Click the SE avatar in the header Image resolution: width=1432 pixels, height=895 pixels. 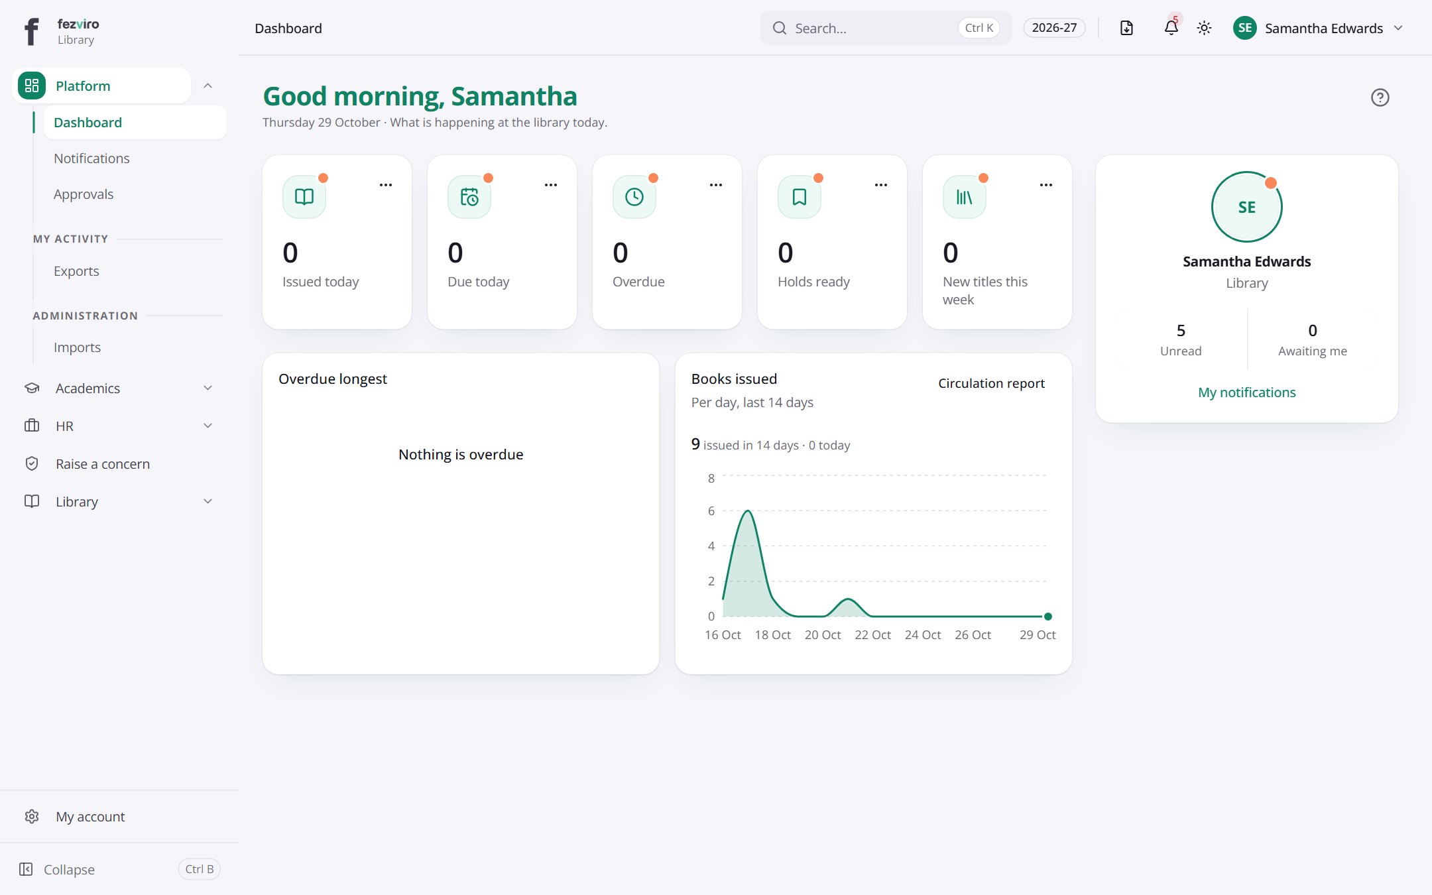pos(1244,28)
